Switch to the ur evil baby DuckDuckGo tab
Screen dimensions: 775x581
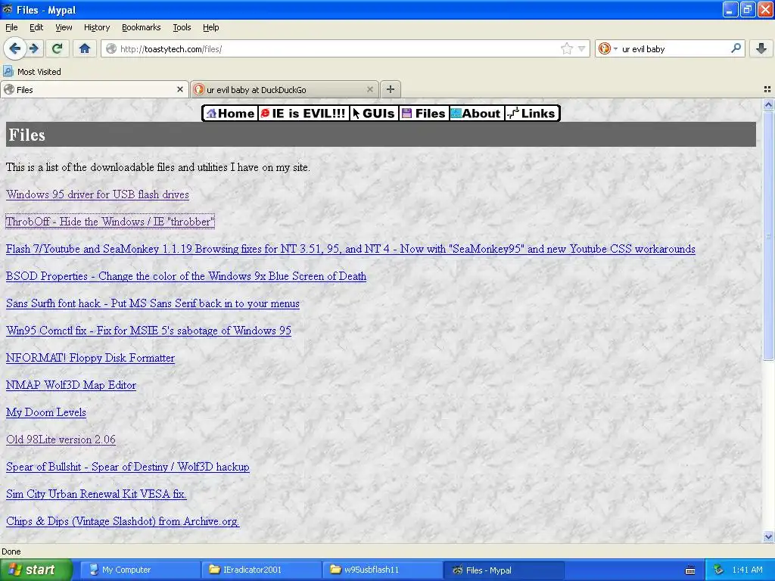coord(285,89)
